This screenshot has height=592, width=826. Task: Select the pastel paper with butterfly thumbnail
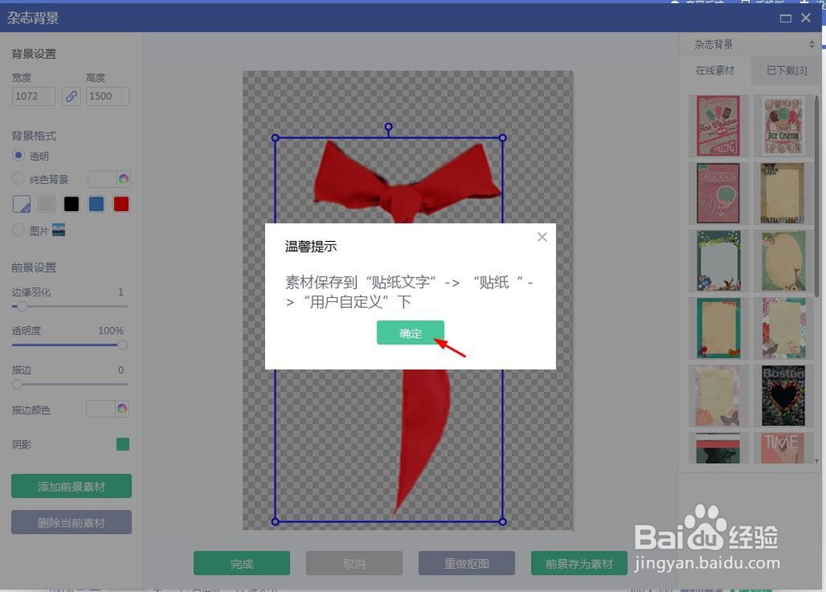(x=719, y=395)
